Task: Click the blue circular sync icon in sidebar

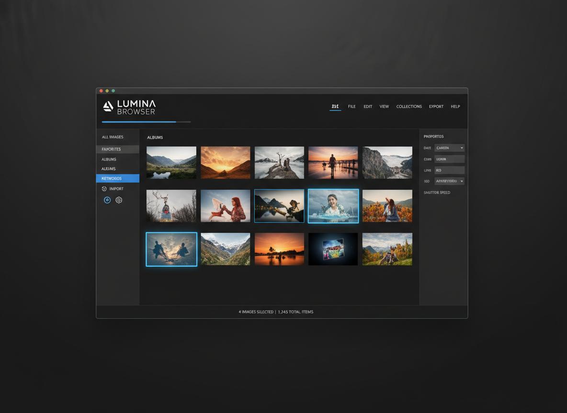Action: click(x=107, y=200)
